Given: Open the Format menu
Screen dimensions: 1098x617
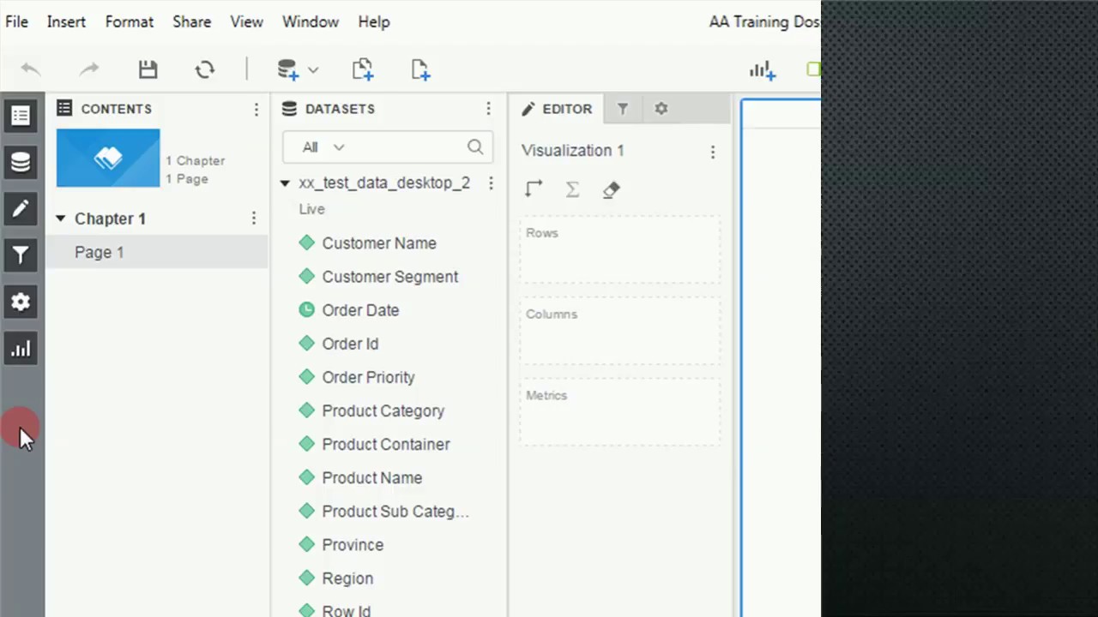Looking at the screenshot, I should click(130, 22).
